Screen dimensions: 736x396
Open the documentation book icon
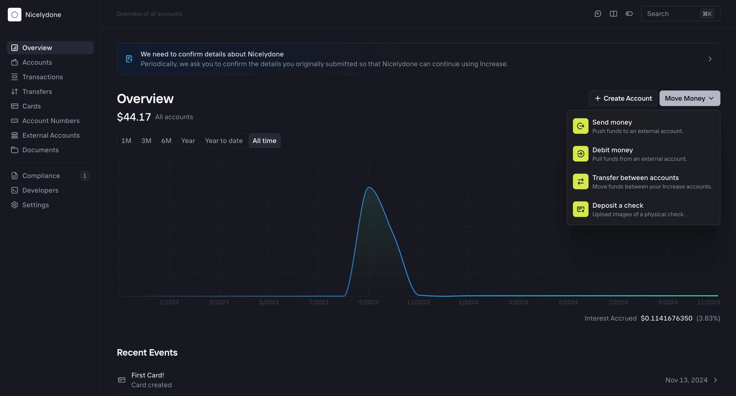pyautogui.click(x=613, y=14)
